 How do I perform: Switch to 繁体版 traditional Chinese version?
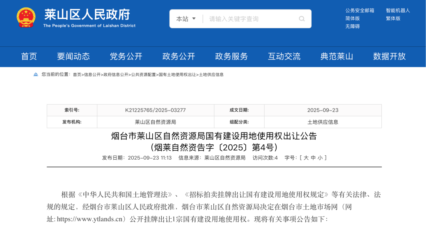tap(393, 18)
